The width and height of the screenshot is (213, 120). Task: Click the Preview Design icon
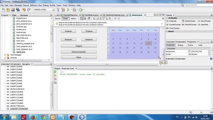point(89,19)
